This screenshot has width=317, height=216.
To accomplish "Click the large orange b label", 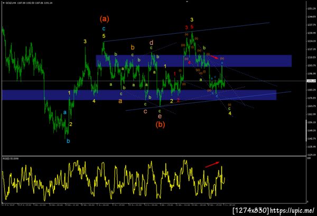I will pos(133,47).
